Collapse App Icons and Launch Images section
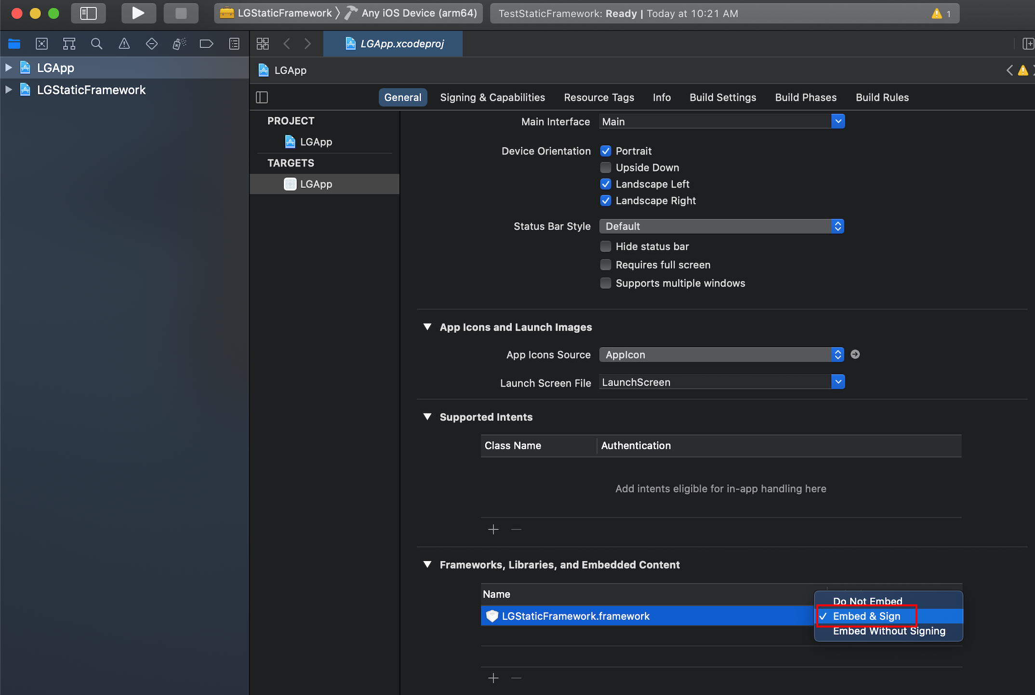This screenshot has width=1035, height=695. 427,327
